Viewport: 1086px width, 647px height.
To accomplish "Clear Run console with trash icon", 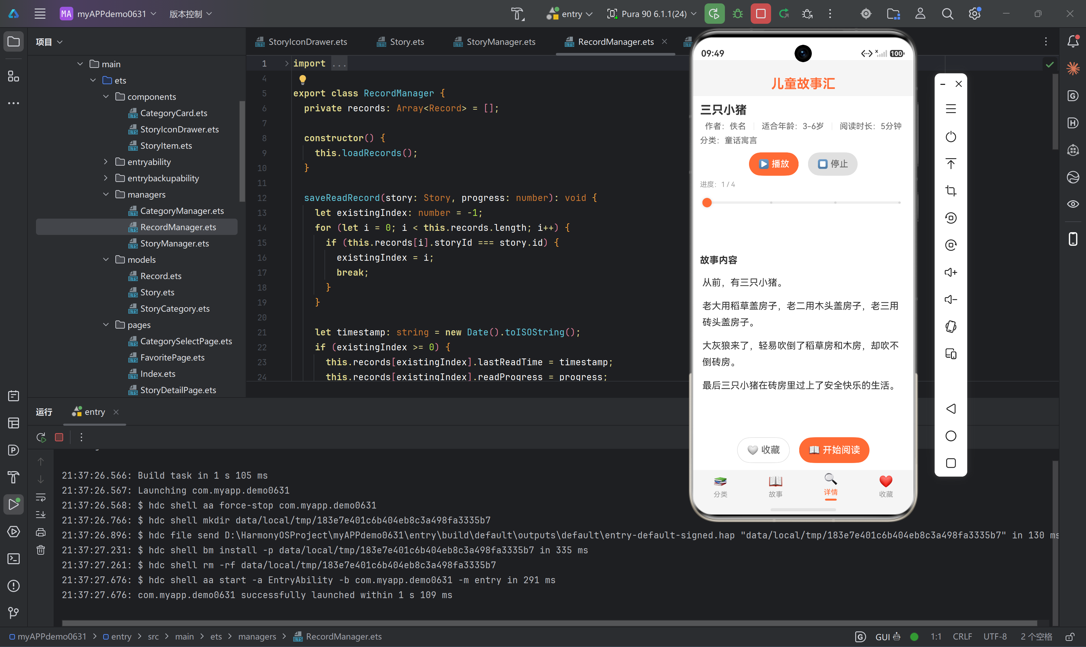I will [40, 550].
